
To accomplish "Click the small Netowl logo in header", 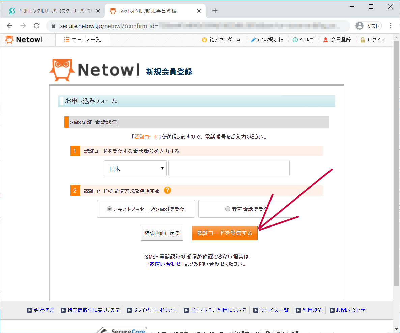I will 24,40.
